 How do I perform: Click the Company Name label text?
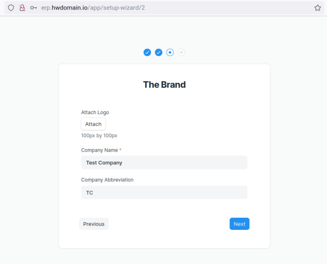(x=99, y=150)
